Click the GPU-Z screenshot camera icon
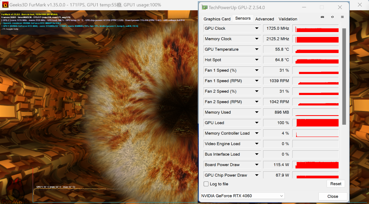The height and width of the screenshot is (204, 369). [x=322, y=17]
